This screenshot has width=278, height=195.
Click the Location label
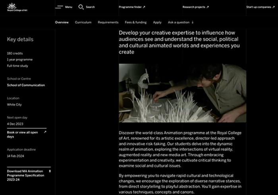[x=13, y=98]
